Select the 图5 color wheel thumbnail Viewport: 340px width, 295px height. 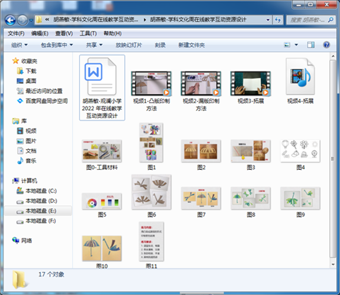tap(102, 201)
